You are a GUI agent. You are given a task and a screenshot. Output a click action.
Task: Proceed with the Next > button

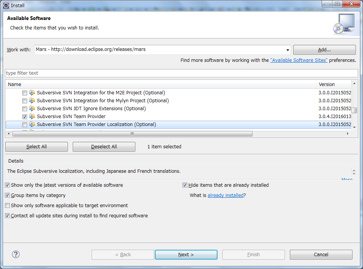tap(186, 255)
